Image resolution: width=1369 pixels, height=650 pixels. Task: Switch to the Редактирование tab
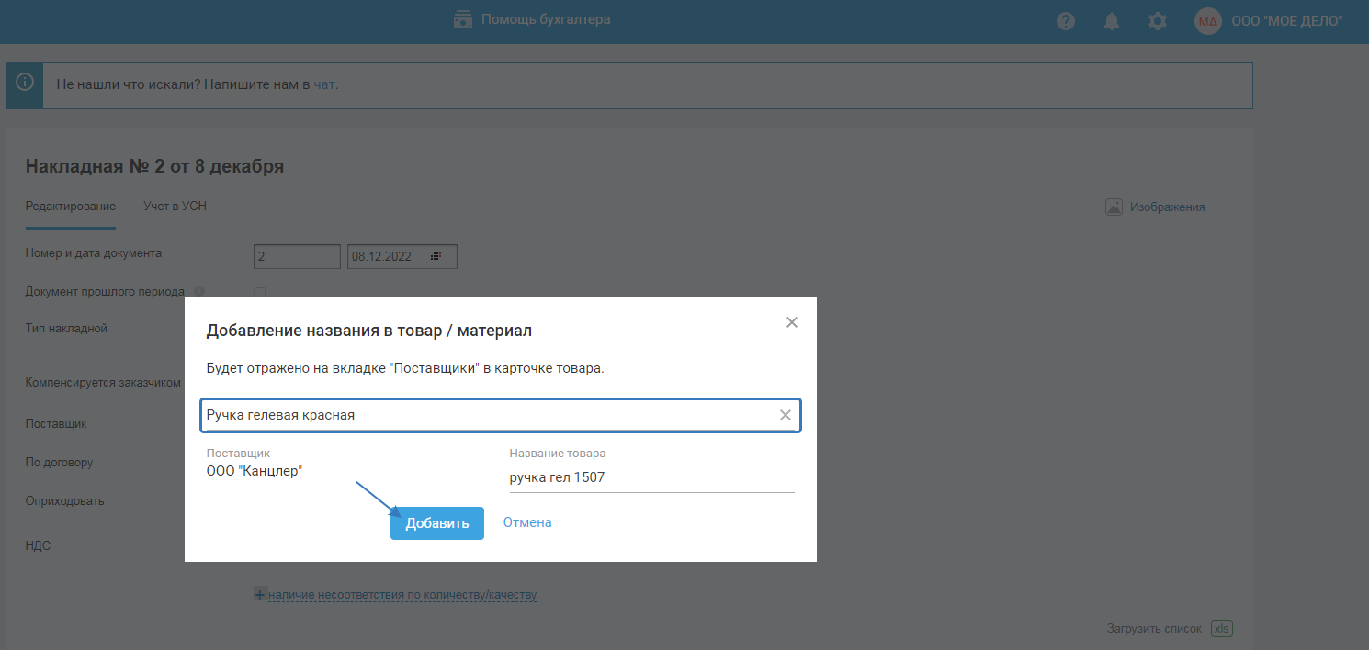71,207
